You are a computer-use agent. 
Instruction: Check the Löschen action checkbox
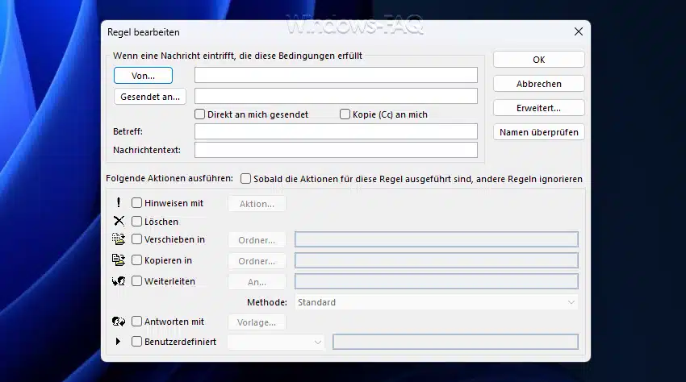pos(137,222)
